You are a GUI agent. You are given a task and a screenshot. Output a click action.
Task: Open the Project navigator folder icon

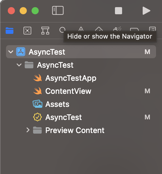(x=10, y=31)
